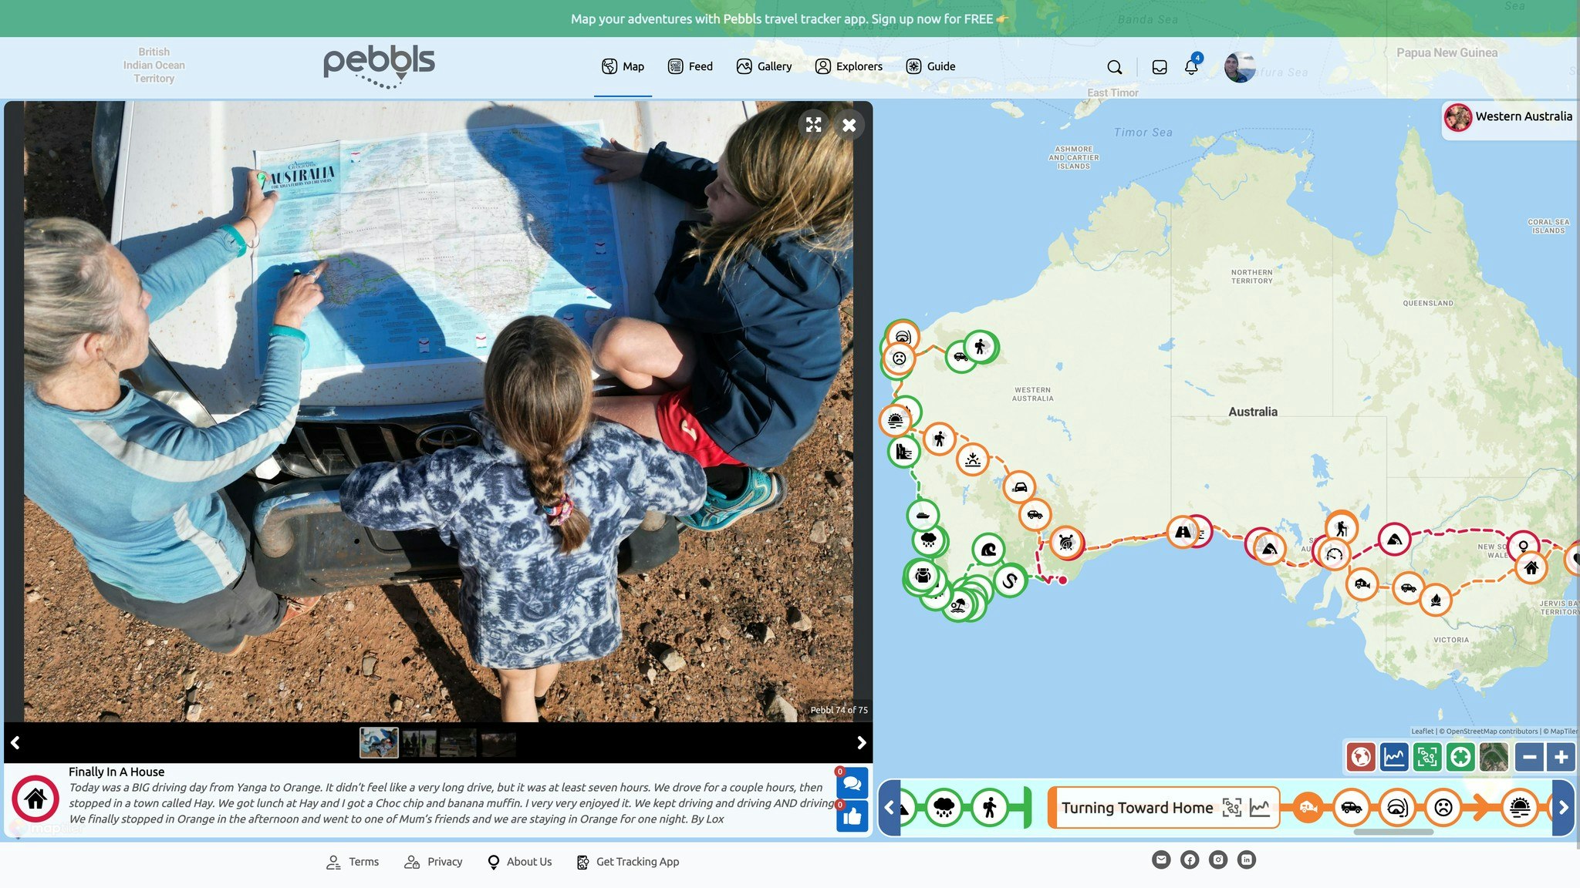Viewport: 1580px width, 888px height.
Task: Switch to the globe view map button
Action: coord(1361,757)
